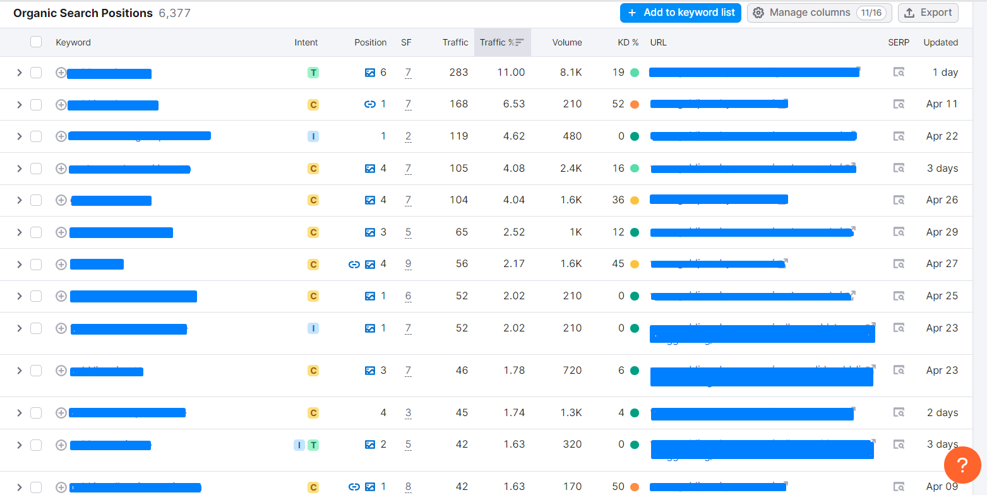Click the Export button
The width and height of the screenshot is (987, 495).
click(928, 13)
